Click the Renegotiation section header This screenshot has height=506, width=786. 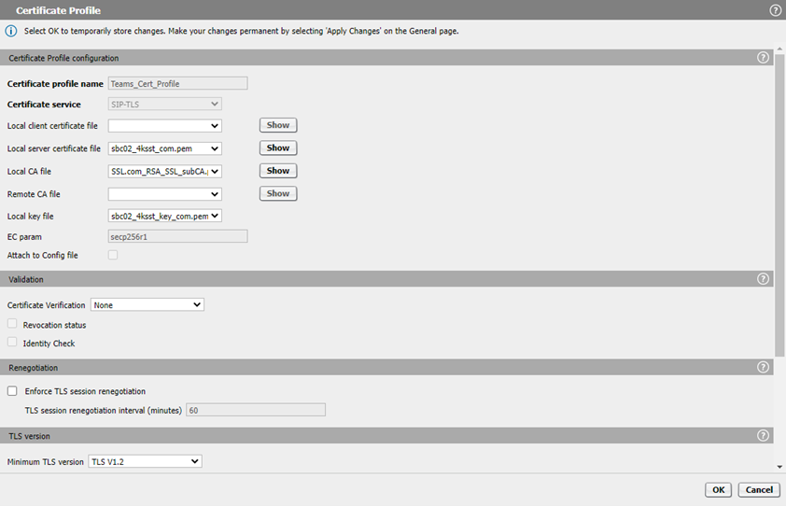point(386,367)
